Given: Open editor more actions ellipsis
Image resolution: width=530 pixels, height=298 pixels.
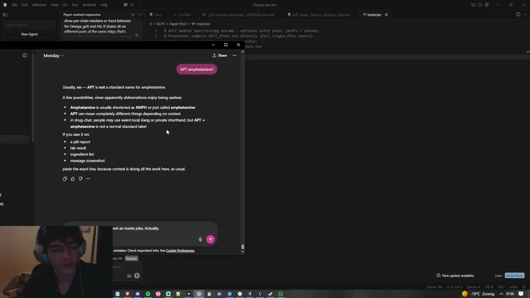Looking at the screenshot, I should tap(525, 14).
